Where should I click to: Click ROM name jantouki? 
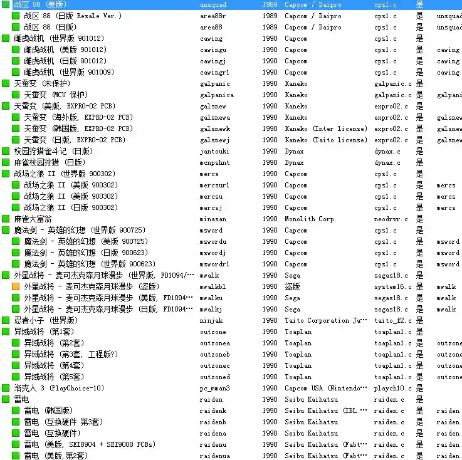(x=214, y=152)
